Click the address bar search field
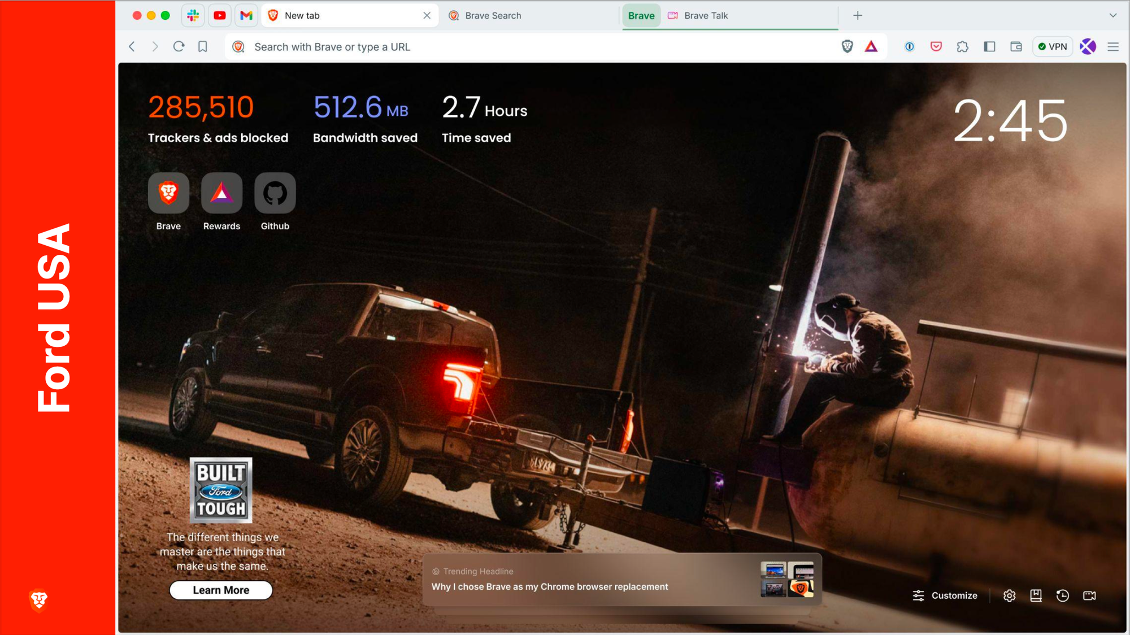This screenshot has width=1130, height=635. pos(508,47)
